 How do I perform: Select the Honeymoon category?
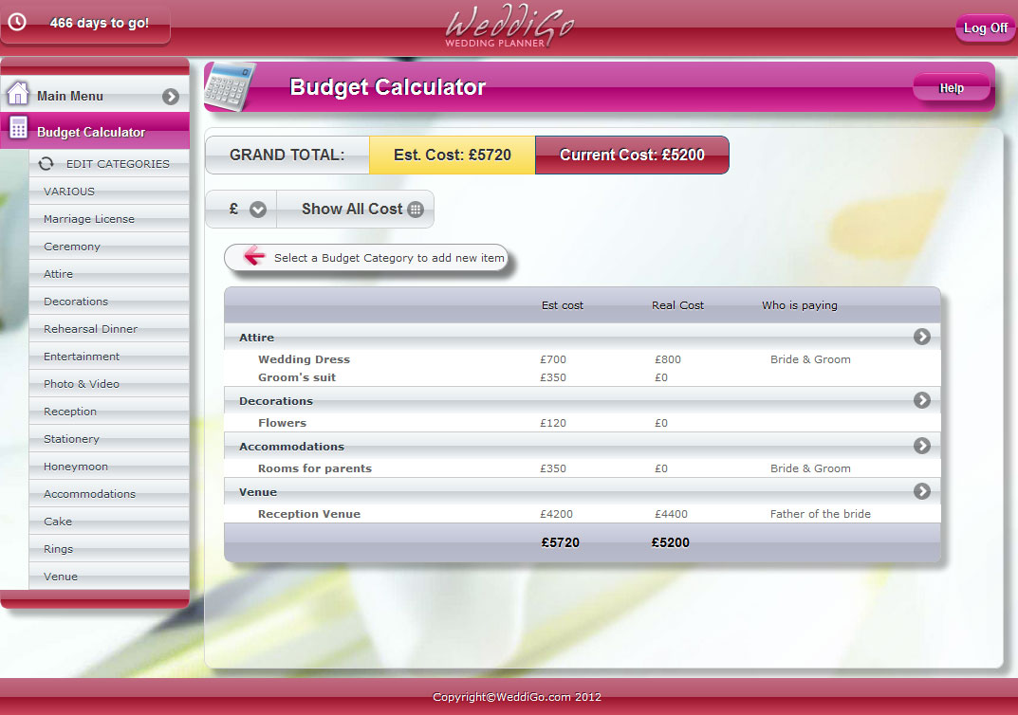tap(109, 466)
